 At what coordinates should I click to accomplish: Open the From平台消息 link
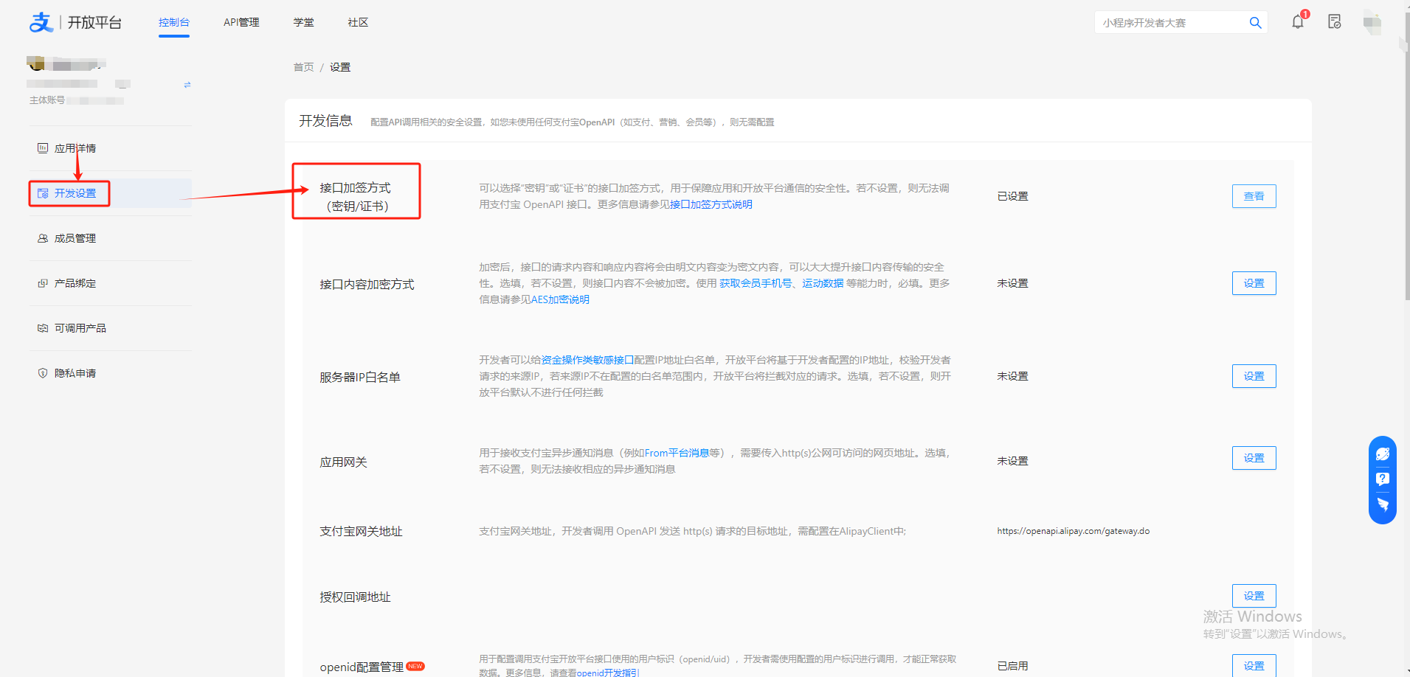tap(677, 453)
